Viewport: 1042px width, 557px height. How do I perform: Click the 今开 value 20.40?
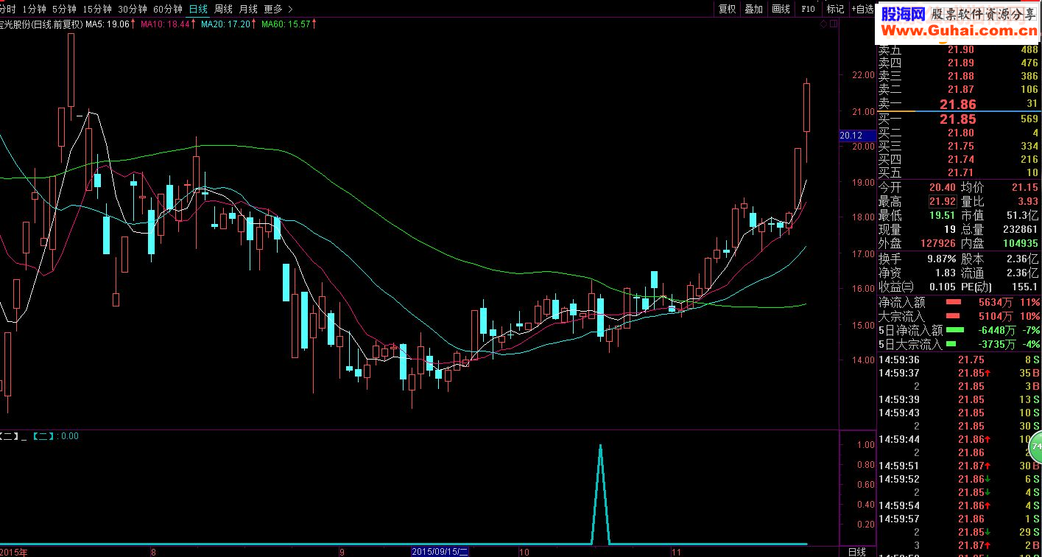942,188
